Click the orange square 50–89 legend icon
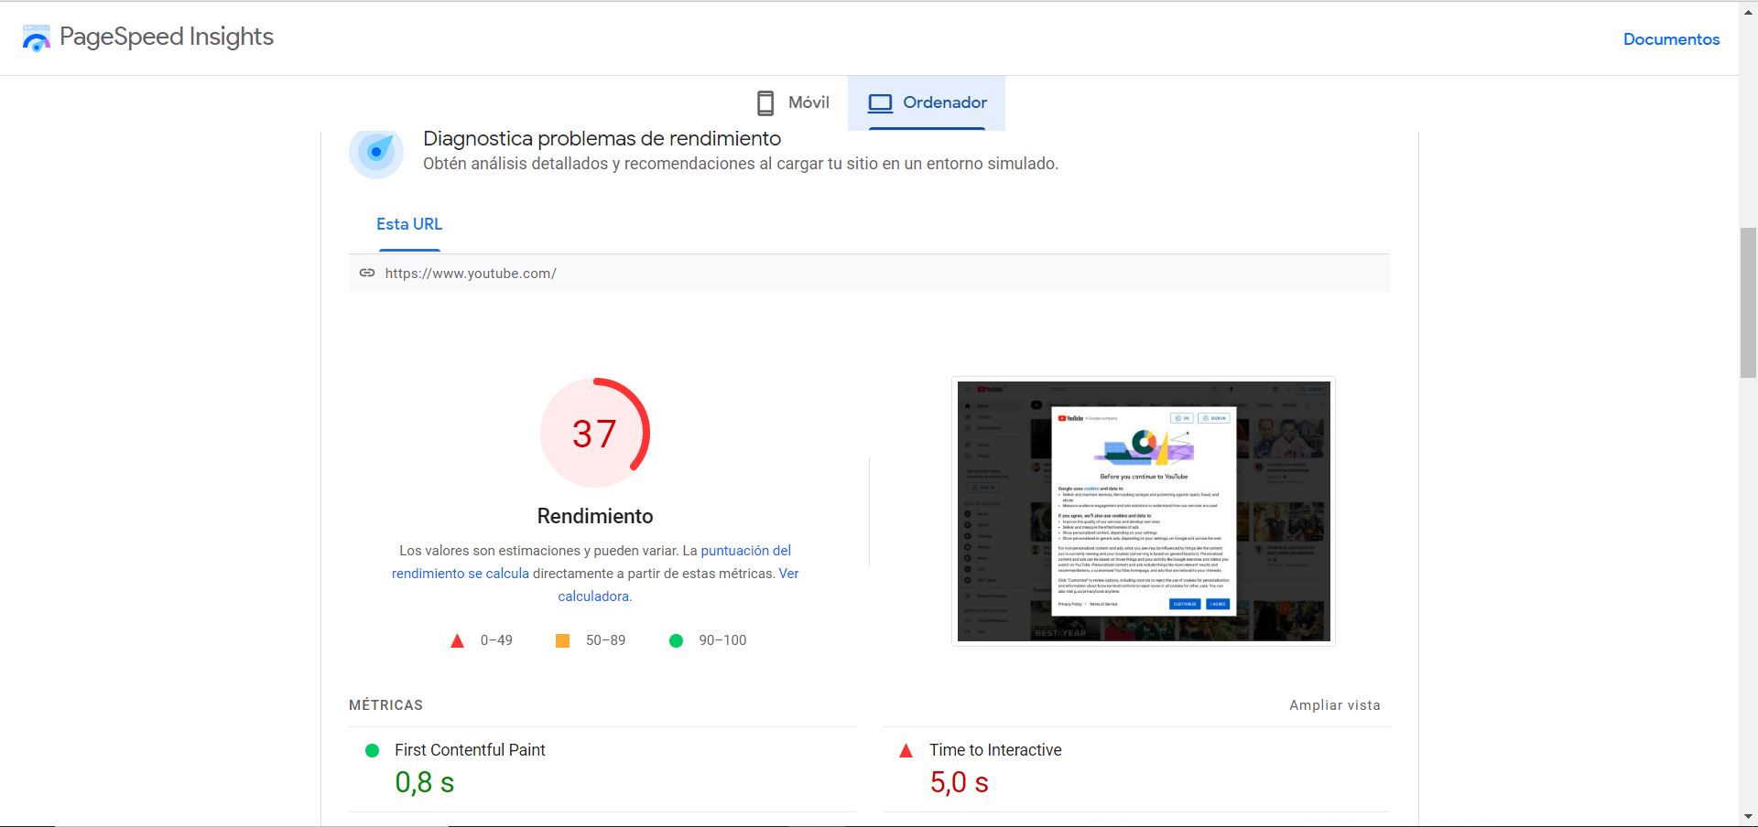This screenshot has width=1758, height=827. [x=563, y=640]
